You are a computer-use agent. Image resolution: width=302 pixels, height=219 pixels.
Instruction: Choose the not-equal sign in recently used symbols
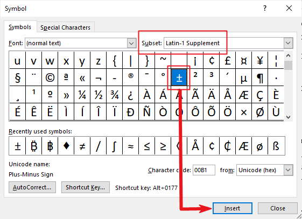pos(82,146)
